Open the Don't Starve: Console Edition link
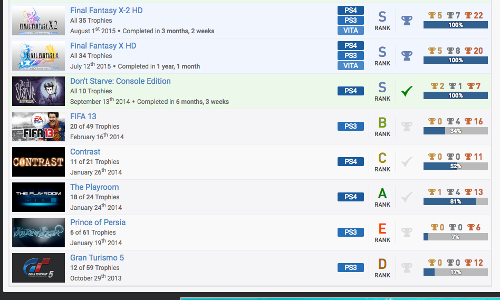This screenshot has width=500, height=300. point(120,81)
